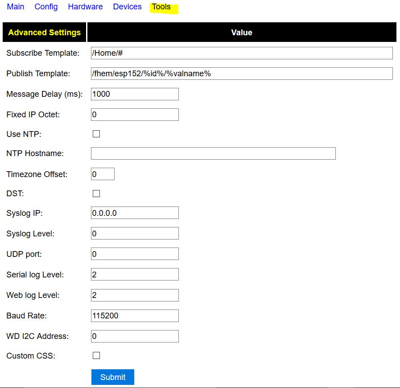400x388 pixels.
Task: Switch to the Config tab
Action: point(46,7)
